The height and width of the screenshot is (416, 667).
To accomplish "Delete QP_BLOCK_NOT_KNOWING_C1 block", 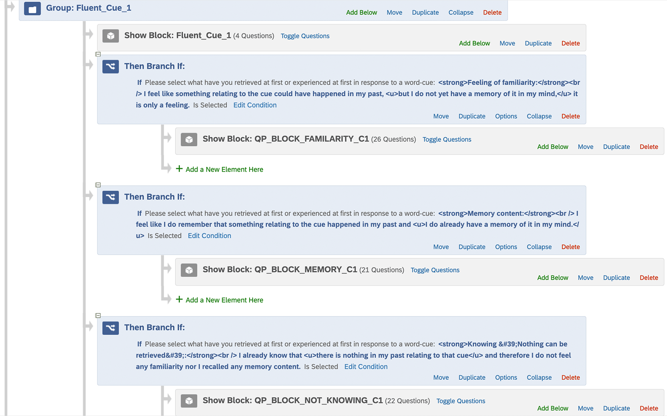I will coord(649,408).
